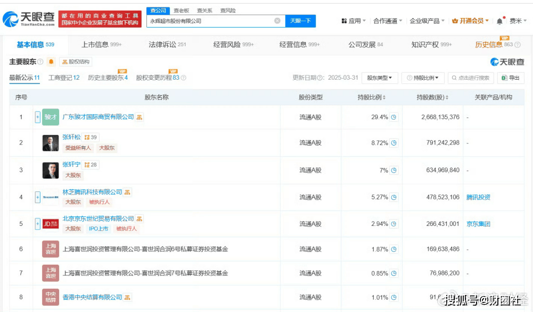This screenshot has height=312, width=533.
Task: Open the 知识产权 tab
Action: pyautogui.click(x=431, y=45)
